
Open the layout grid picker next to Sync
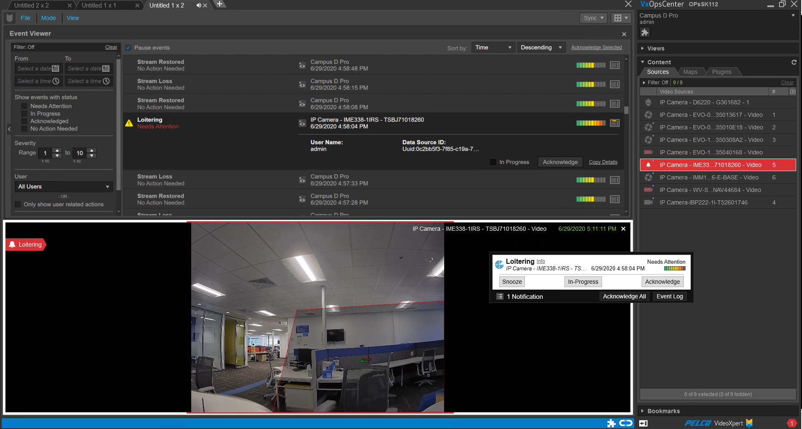(620, 18)
